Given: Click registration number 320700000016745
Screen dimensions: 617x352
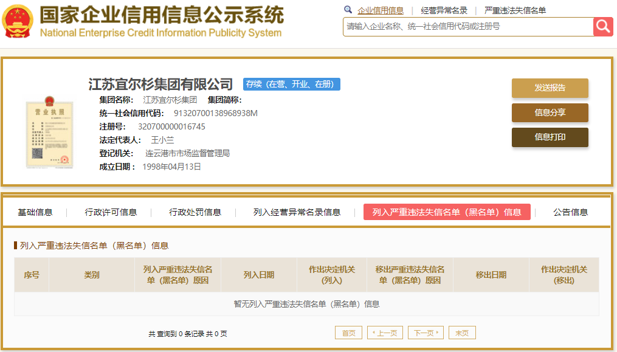Looking at the screenshot, I should (171, 127).
